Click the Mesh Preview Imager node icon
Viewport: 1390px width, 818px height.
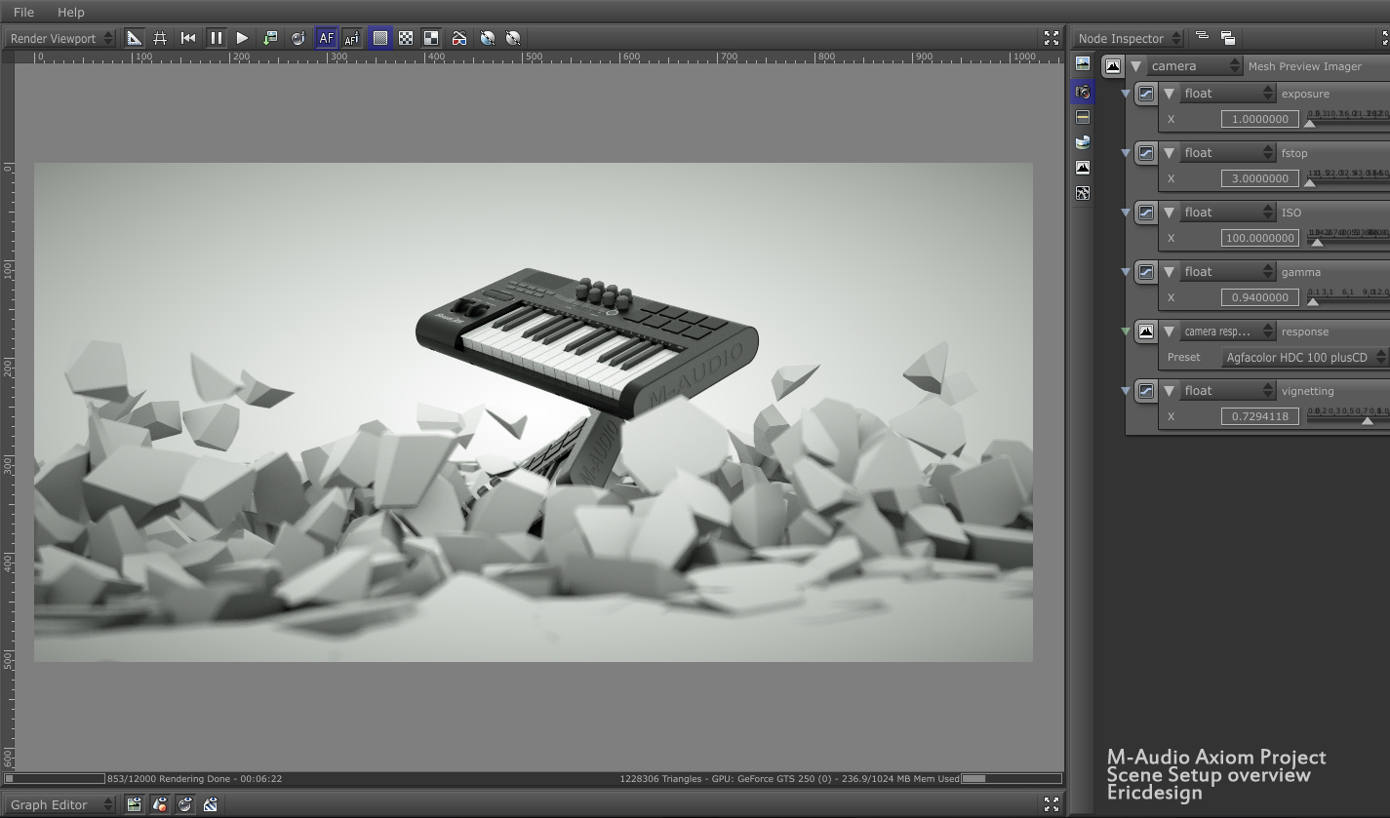[x=1113, y=66]
